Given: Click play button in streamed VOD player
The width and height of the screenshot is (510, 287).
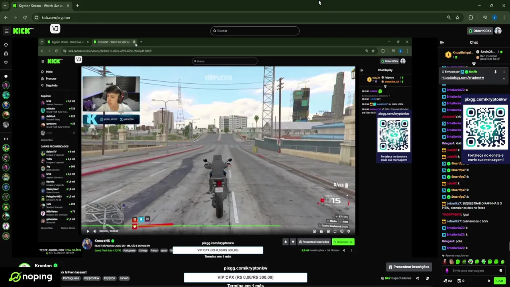Looking at the screenshot, I should coord(88,231).
